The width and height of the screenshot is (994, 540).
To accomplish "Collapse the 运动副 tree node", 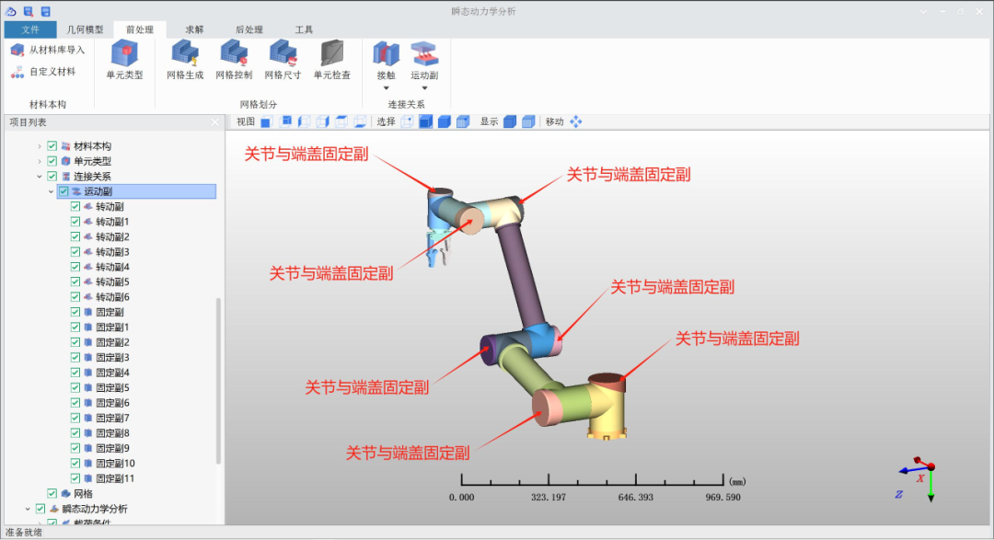I will (x=51, y=191).
